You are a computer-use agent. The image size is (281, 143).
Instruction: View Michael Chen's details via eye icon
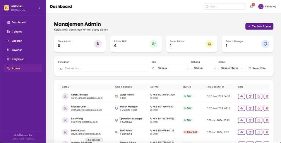pos(241,108)
